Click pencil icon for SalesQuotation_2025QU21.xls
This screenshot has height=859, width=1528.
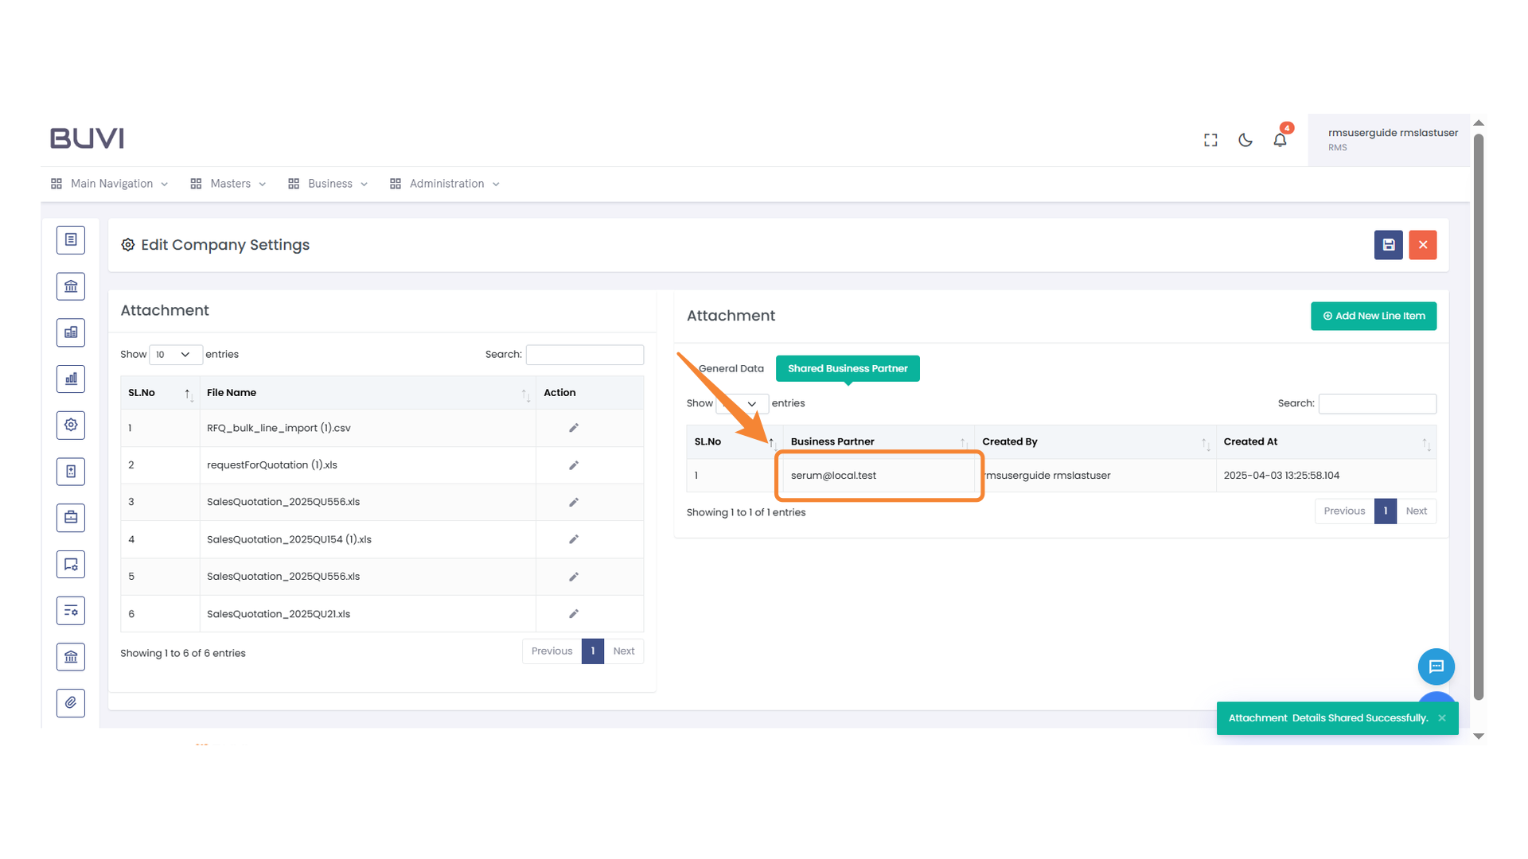pyautogui.click(x=573, y=614)
